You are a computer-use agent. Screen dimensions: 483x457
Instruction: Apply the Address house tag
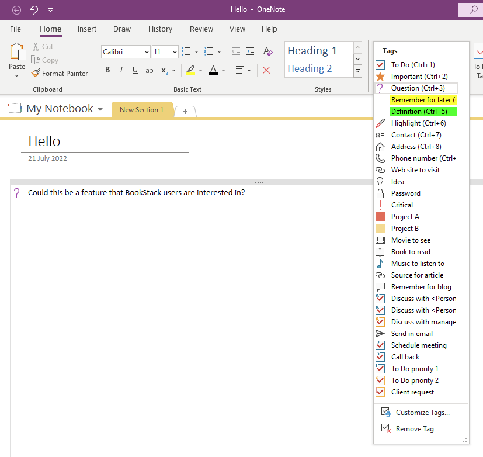(416, 147)
